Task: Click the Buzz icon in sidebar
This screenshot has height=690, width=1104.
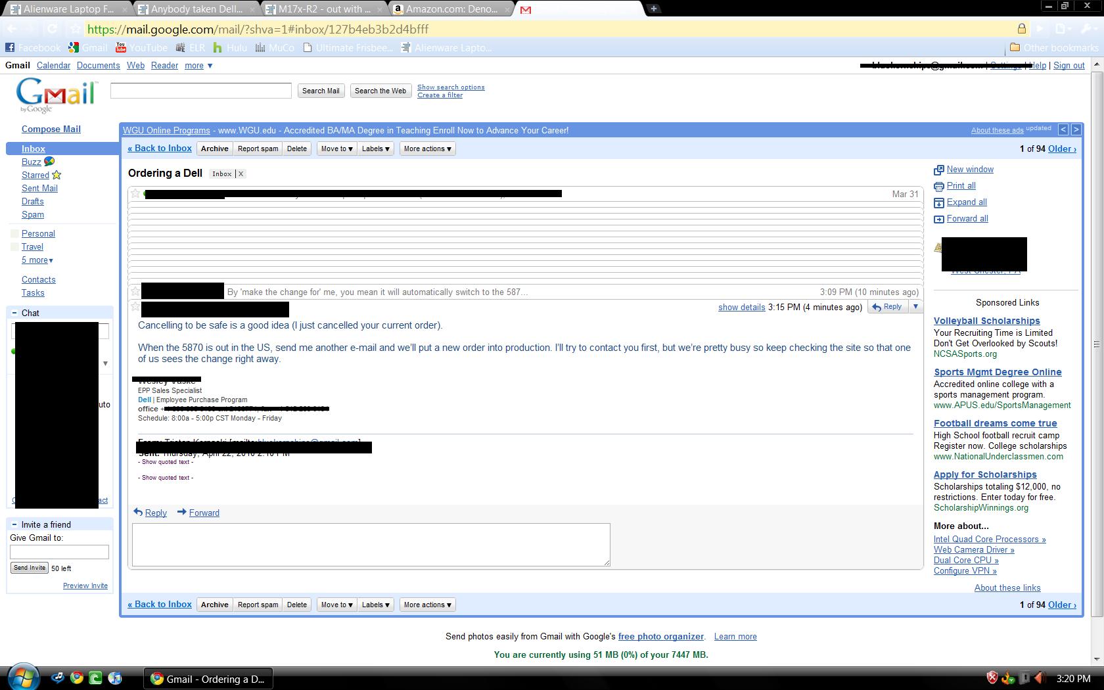Action: click(x=49, y=162)
